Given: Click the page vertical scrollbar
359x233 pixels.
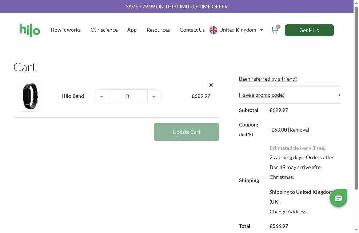Looking at the screenshot, I should [356, 99].
